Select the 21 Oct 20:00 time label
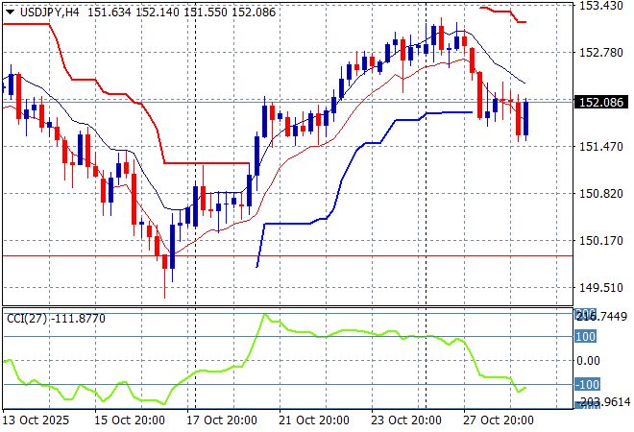Screen dimensions: 634x432 coord(314,420)
